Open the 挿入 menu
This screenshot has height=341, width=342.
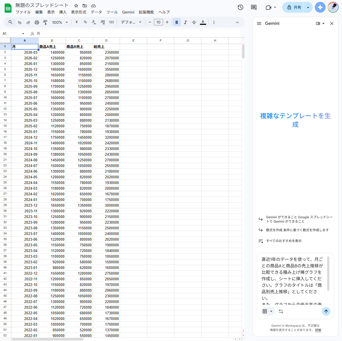point(63,12)
